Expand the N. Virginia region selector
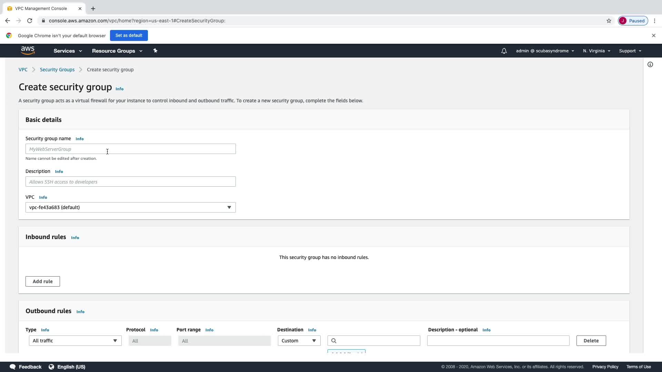Screen dimensions: 662x372 (596, 51)
